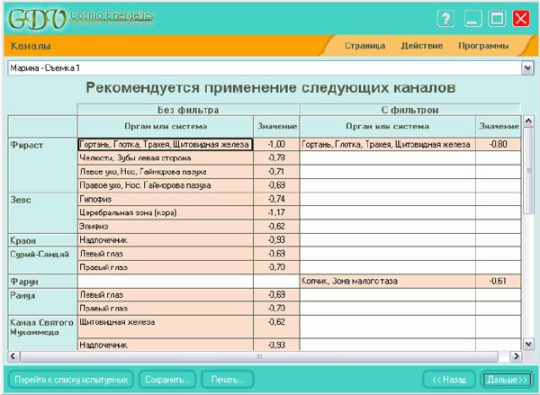Select the Краон channel row header
Screen dimensions: 540x395
pyautogui.click(x=42, y=240)
